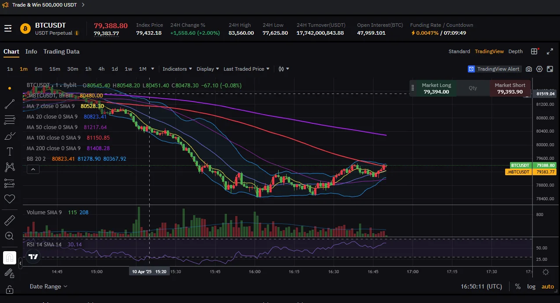Select the crosshair cursor dot tool

(10, 88)
